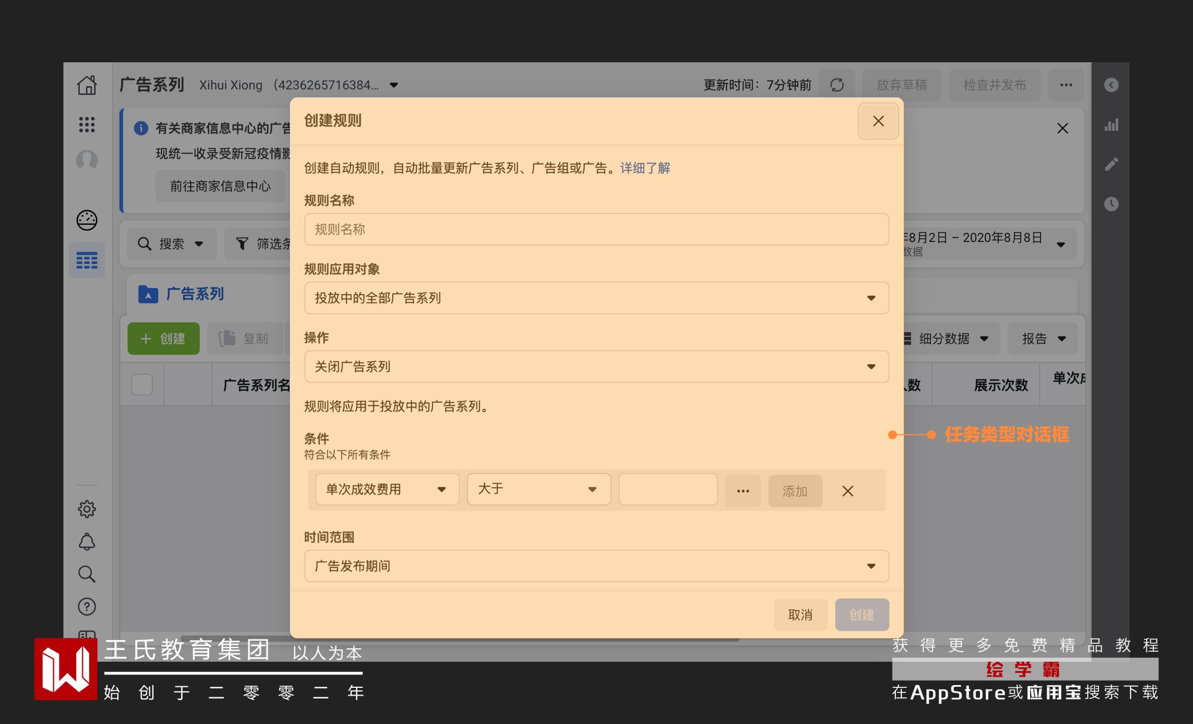Open the nine-dot all tools grid icon

(87, 124)
